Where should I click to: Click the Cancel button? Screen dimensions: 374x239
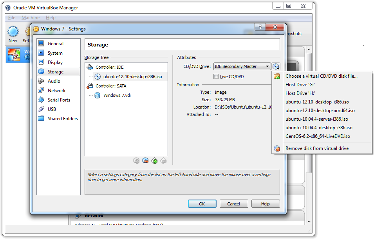[x=233, y=204]
